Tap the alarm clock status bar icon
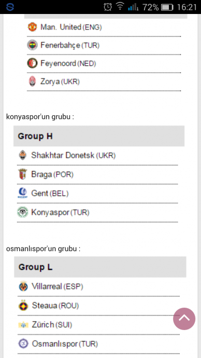The image size is (201, 358). tap(108, 7)
